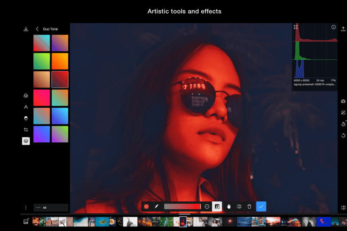Collapse the histogram panel with arrows icon
The image size is (347, 231).
[x=296, y=27]
